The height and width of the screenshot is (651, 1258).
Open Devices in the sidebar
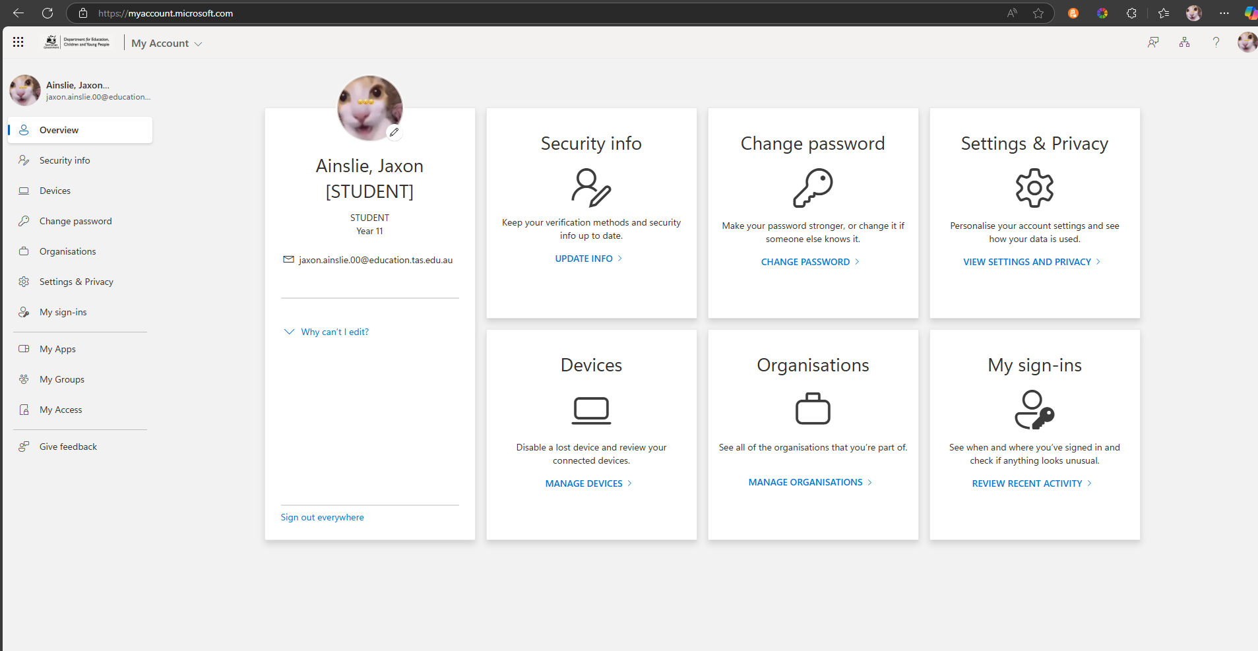point(80,191)
